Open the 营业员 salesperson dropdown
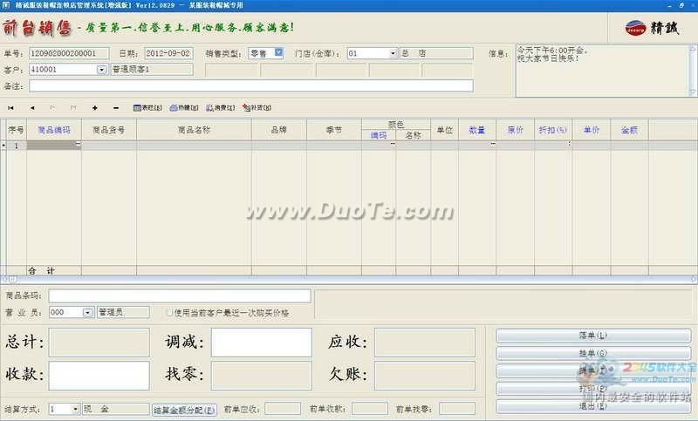This screenshot has width=698, height=421. point(87,313)
